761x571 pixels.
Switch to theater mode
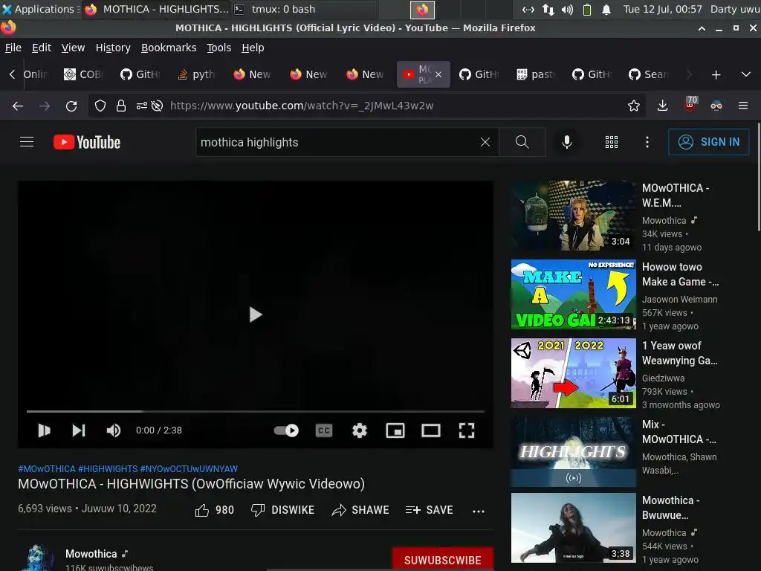[430, 430]
